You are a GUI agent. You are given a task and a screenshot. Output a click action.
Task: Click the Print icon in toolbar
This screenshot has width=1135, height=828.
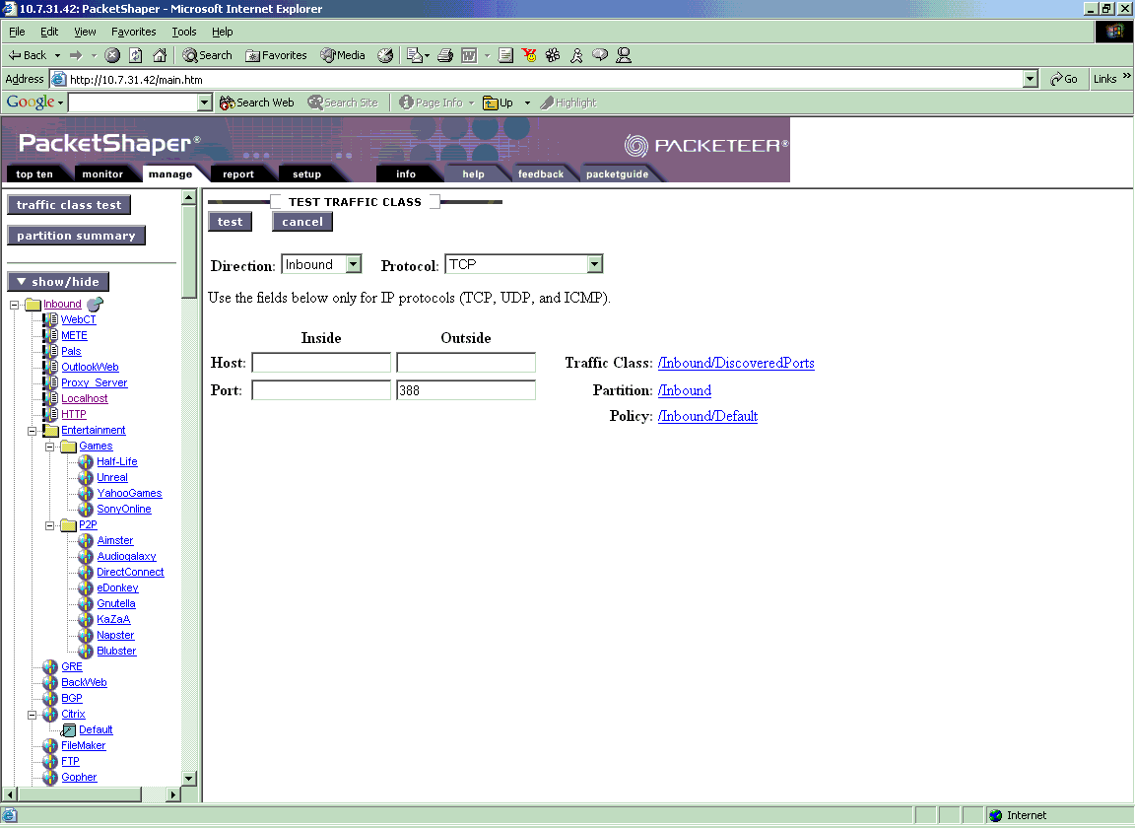tap(444, 55)
